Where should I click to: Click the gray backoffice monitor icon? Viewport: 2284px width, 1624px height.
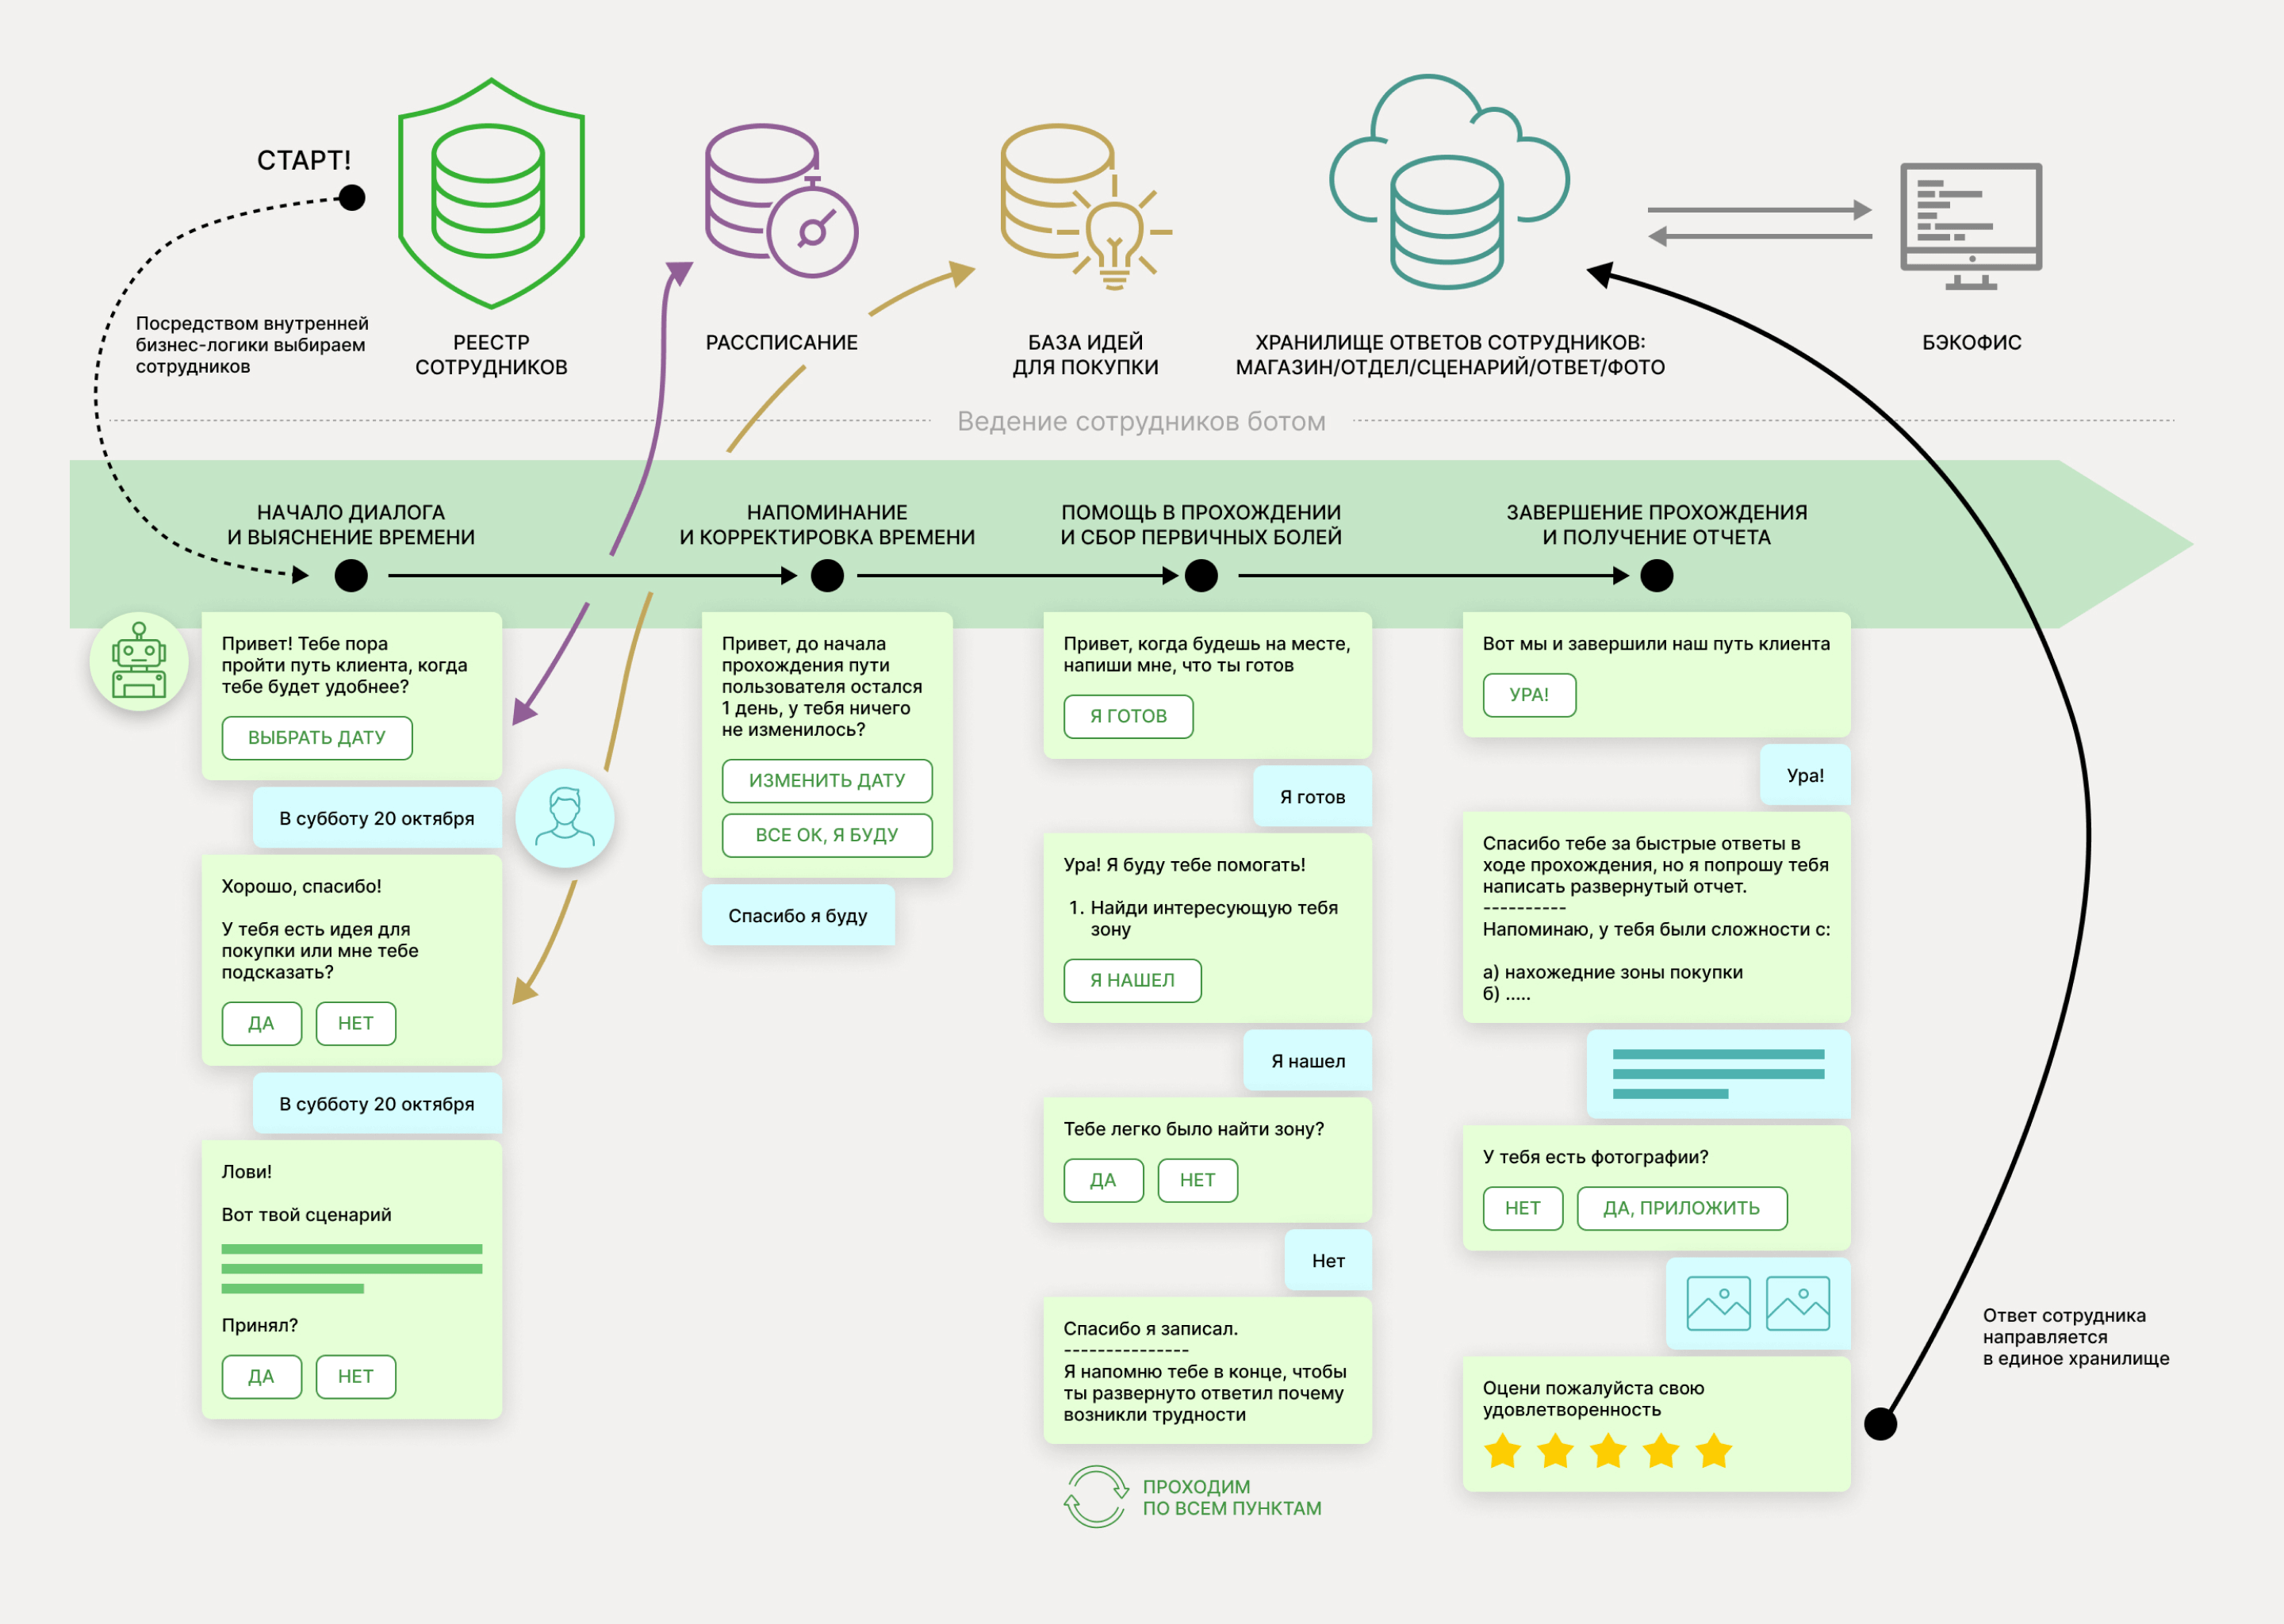coord(1971,226)
